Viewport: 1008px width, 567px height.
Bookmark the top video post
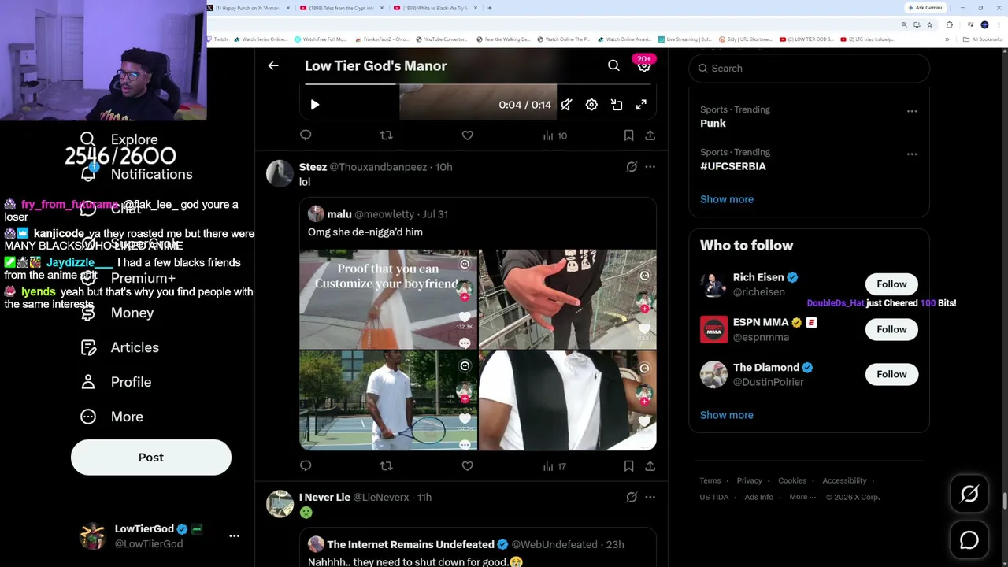(x=628, y=135)
